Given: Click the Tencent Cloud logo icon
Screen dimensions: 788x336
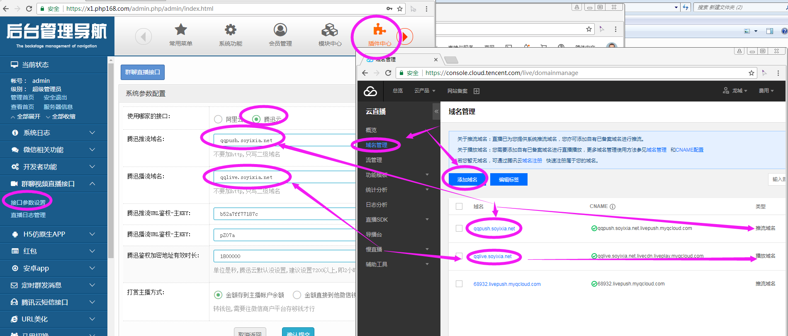Looking at the screenshot, I should tap(370, 91).
